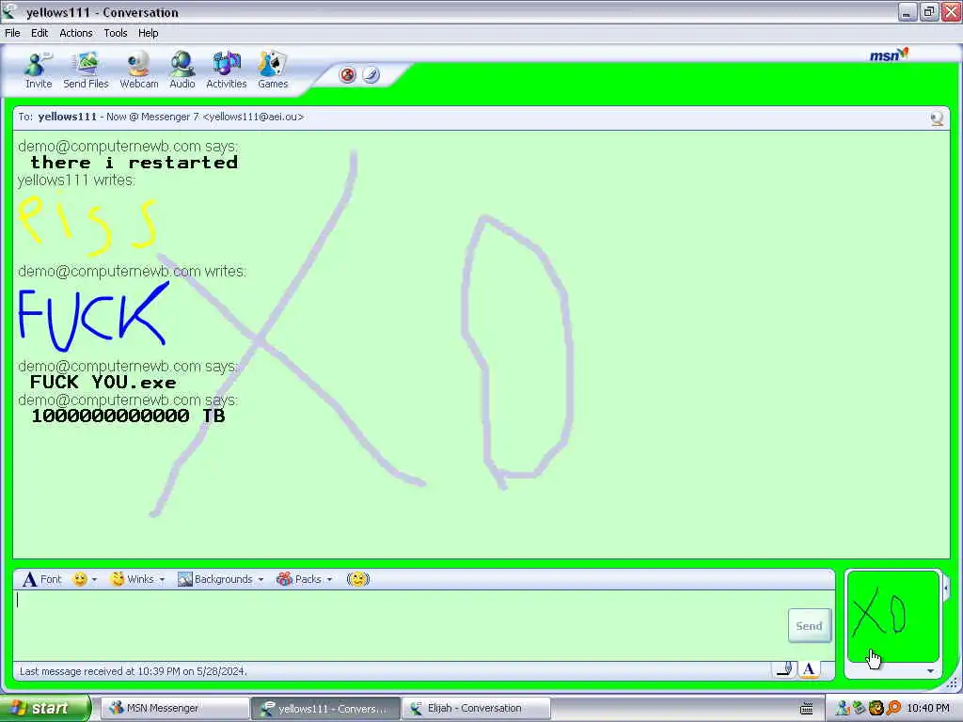Select the yellows111 - Conversation taskbar button
Screen dimensions: 963x722
click(325, 709)
